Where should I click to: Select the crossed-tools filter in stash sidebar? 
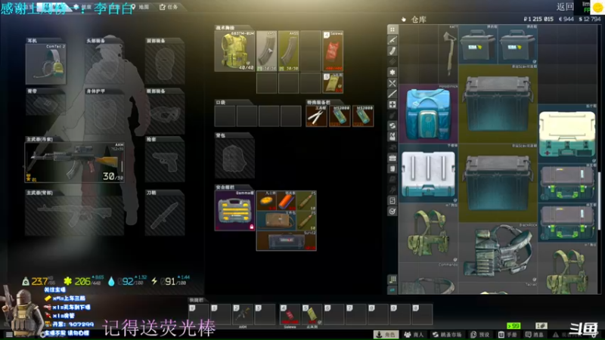392,83
